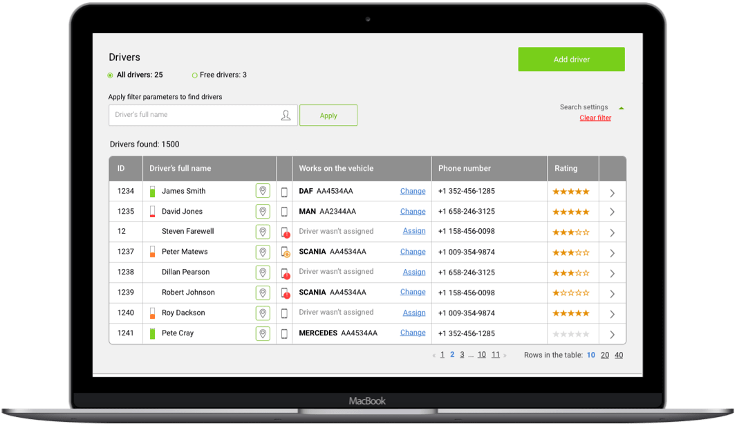Change Robert Johnson's SCANIA vehicle
The image size is (737, 426).
413,292
